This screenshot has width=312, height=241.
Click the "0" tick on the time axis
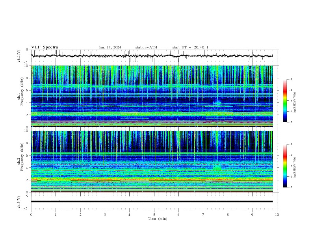coord(31,215)
